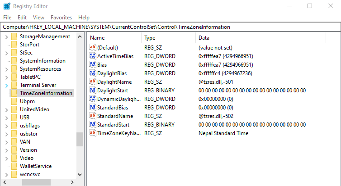Click the @tzres.dll,-502 data value
The width and height of the screenshot is (341, 186).
point(216,116)
